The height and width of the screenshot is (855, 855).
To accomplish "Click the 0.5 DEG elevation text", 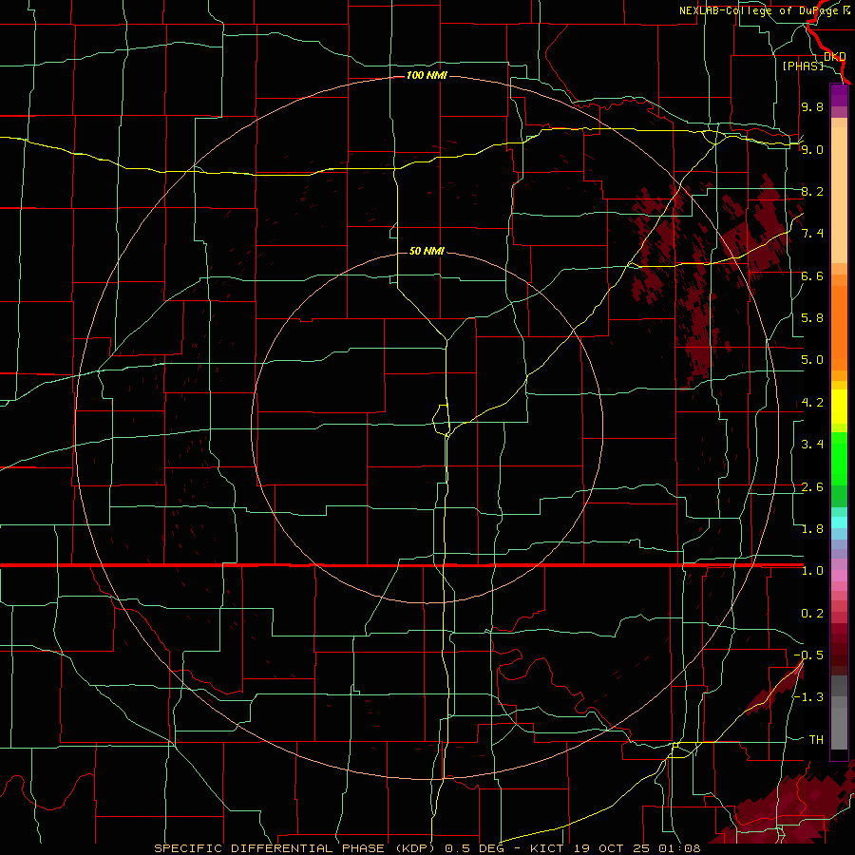I will pyautogui.click(x=473, y=848).
